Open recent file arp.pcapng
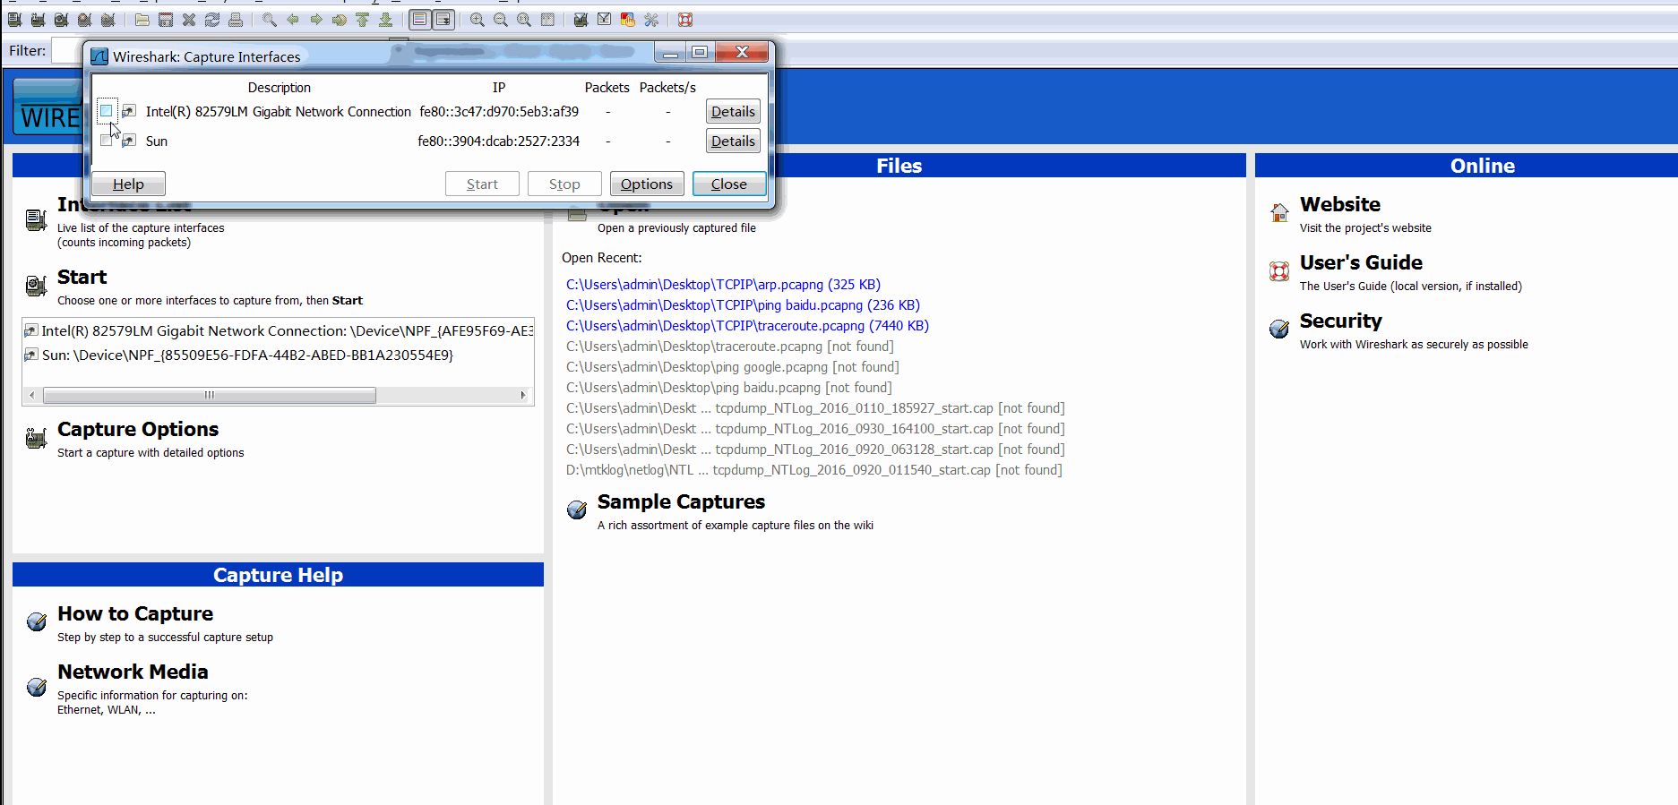This screenshot has height=805, width=1678. (723, 285)
